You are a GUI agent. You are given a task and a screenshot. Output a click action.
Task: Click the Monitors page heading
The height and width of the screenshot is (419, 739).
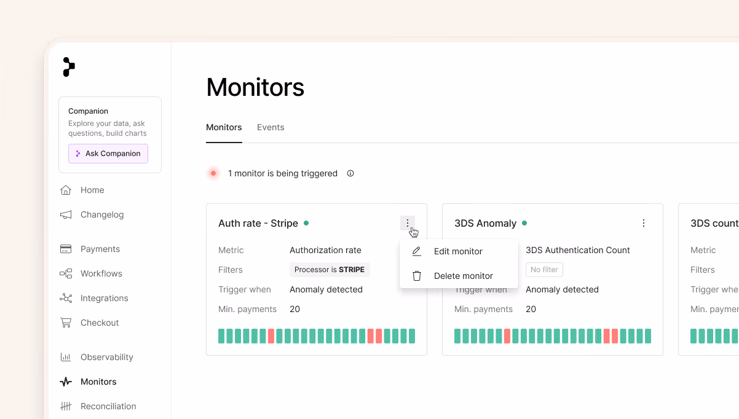click(255, 87)
